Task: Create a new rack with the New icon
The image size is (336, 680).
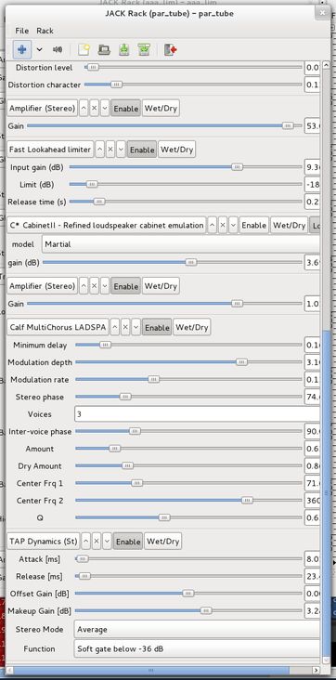Action: [84, 49]
